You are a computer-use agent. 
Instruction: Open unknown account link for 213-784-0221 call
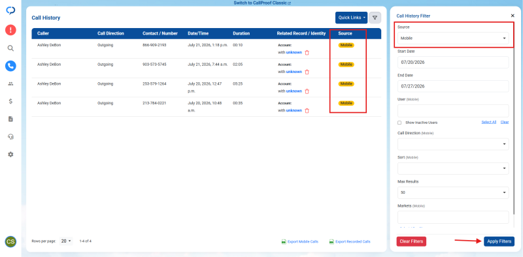294,110
